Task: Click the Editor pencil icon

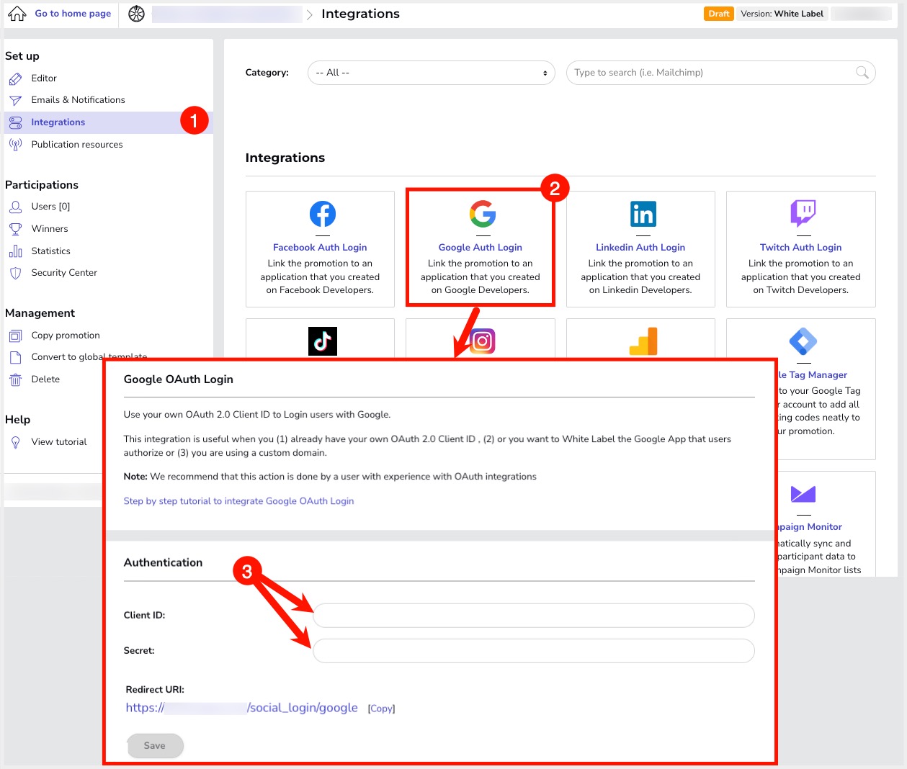Action: [16, 78]
